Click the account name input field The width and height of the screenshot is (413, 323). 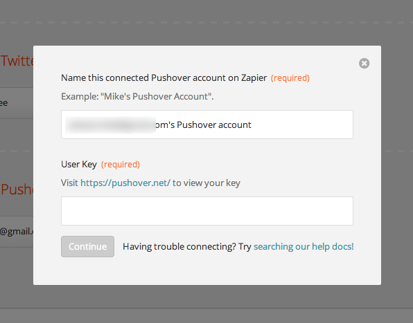pos(207,124)
